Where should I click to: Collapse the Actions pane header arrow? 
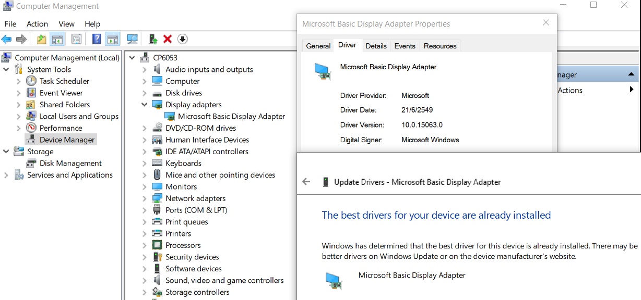click(x=632, y=74)
